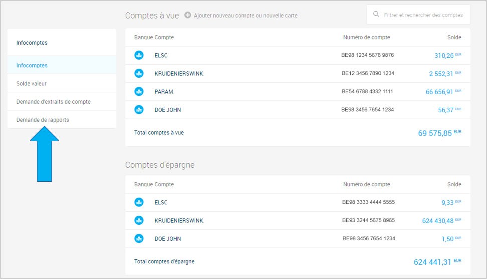Click bank icon beside PARAM account
The width and height of the screenshot is (487, 279).
(x=139, y=91)
